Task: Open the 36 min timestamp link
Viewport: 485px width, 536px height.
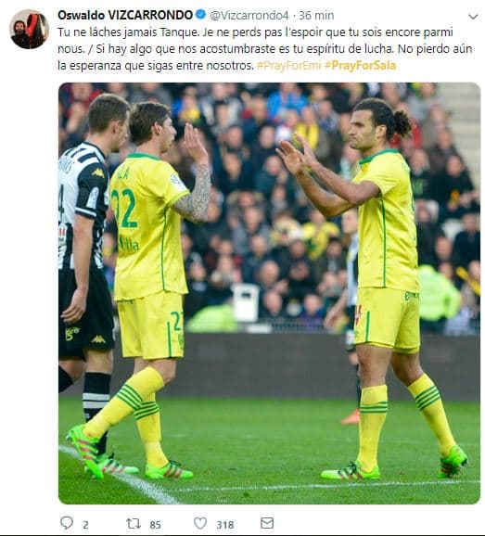Action: (316, 16)
